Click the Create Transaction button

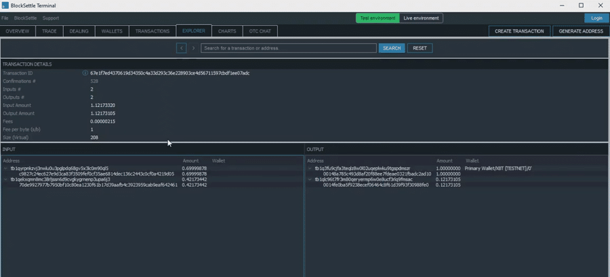(x=519, y=31)
